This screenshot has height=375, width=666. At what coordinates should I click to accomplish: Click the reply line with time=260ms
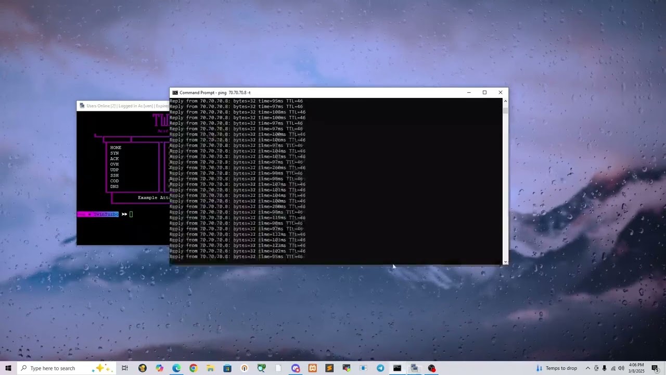click(x=237, y=168)
